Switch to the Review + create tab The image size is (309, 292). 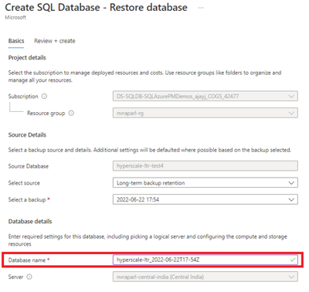pos(55,41)
